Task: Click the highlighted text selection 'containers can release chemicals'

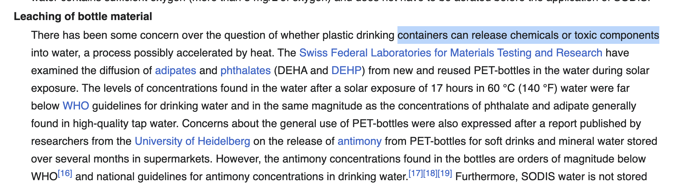Action: [x=478, y=35]
